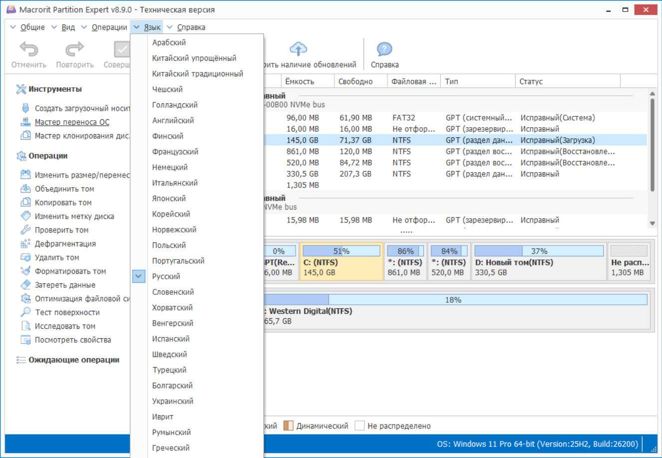Click Посмотреть свойства in operations list

(73, 340)
